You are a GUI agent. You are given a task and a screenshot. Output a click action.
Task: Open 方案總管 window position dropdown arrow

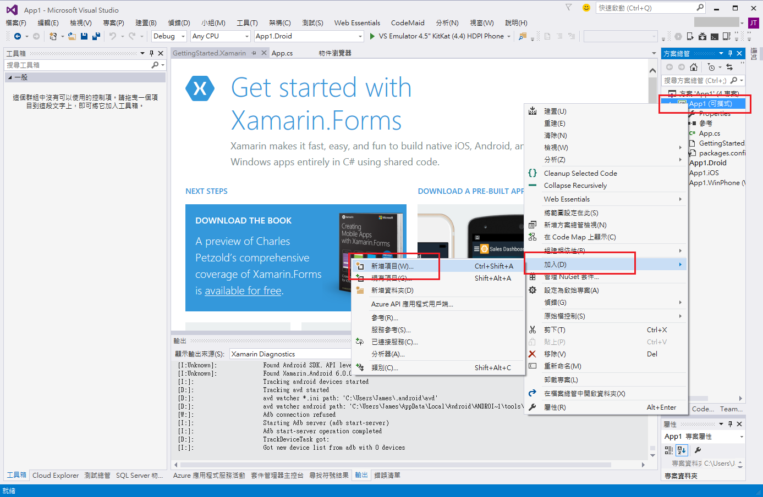coord(721,53)
